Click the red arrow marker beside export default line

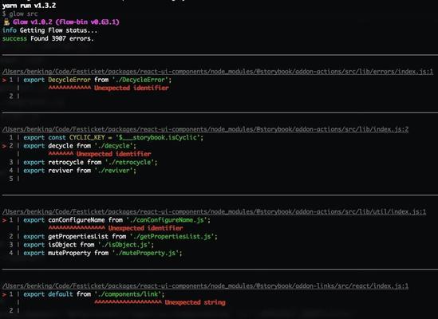coord(4,294)
